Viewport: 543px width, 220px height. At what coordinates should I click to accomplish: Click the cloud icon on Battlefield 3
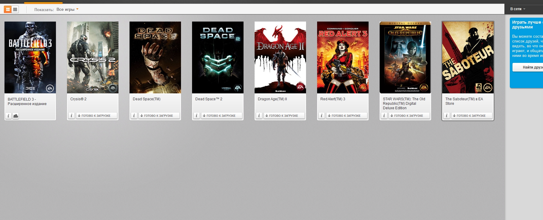tap(16, 116)
